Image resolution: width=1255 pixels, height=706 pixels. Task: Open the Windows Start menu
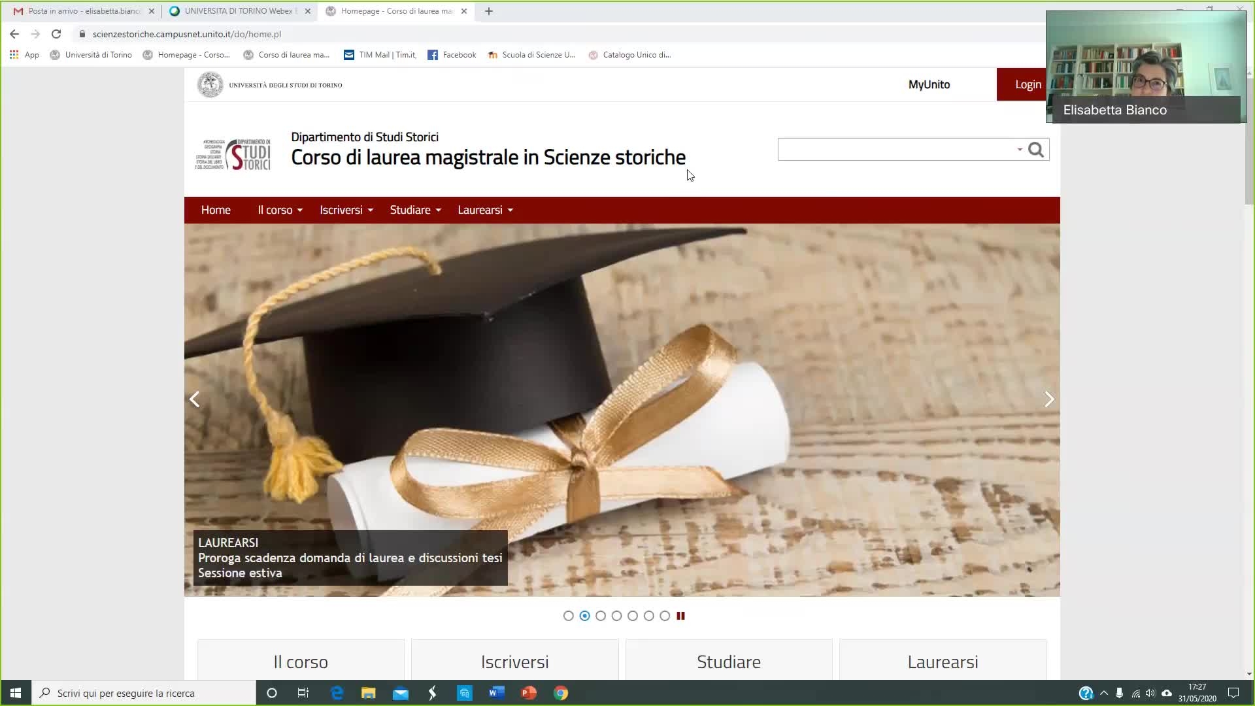coord(16,693)
